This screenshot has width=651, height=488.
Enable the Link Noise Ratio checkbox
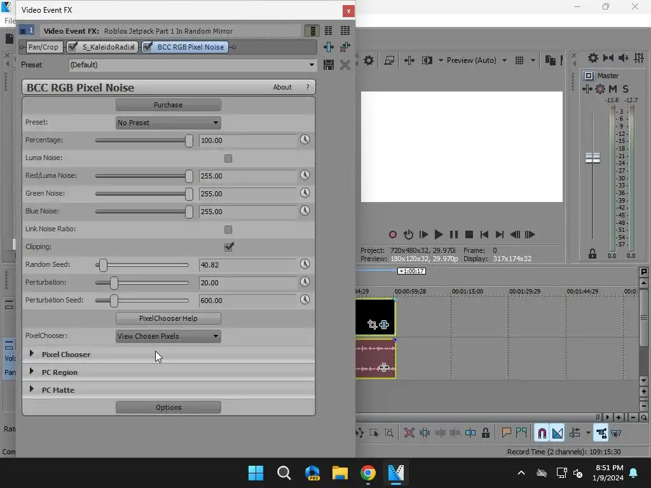click(x=228, y=229)
